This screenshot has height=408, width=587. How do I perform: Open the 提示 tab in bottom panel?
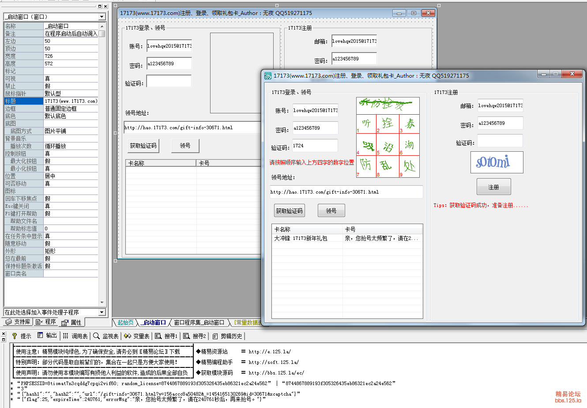21,336
